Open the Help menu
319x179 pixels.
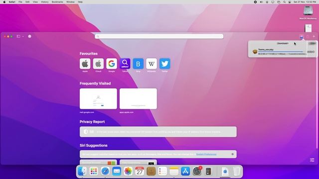pos(80,2)
